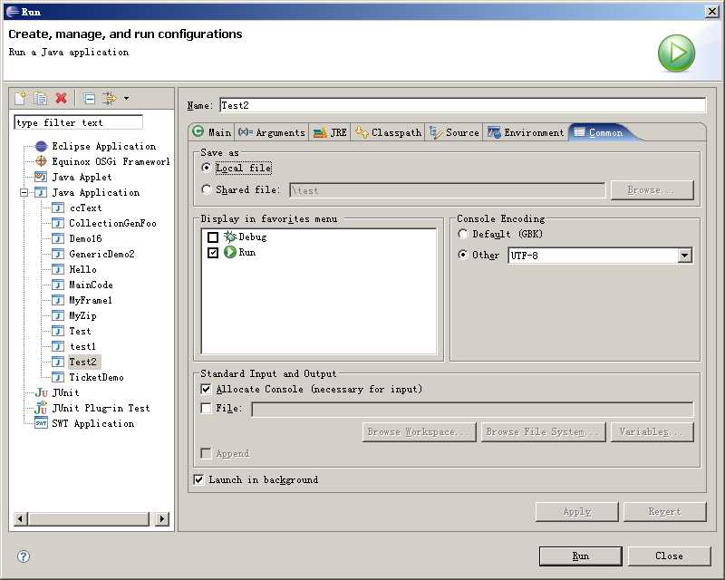Image resolution: width=725 pixels, height=580 pixels.
Task: Click the GenericDemo2 configuration icon
Action: [58, 254]
